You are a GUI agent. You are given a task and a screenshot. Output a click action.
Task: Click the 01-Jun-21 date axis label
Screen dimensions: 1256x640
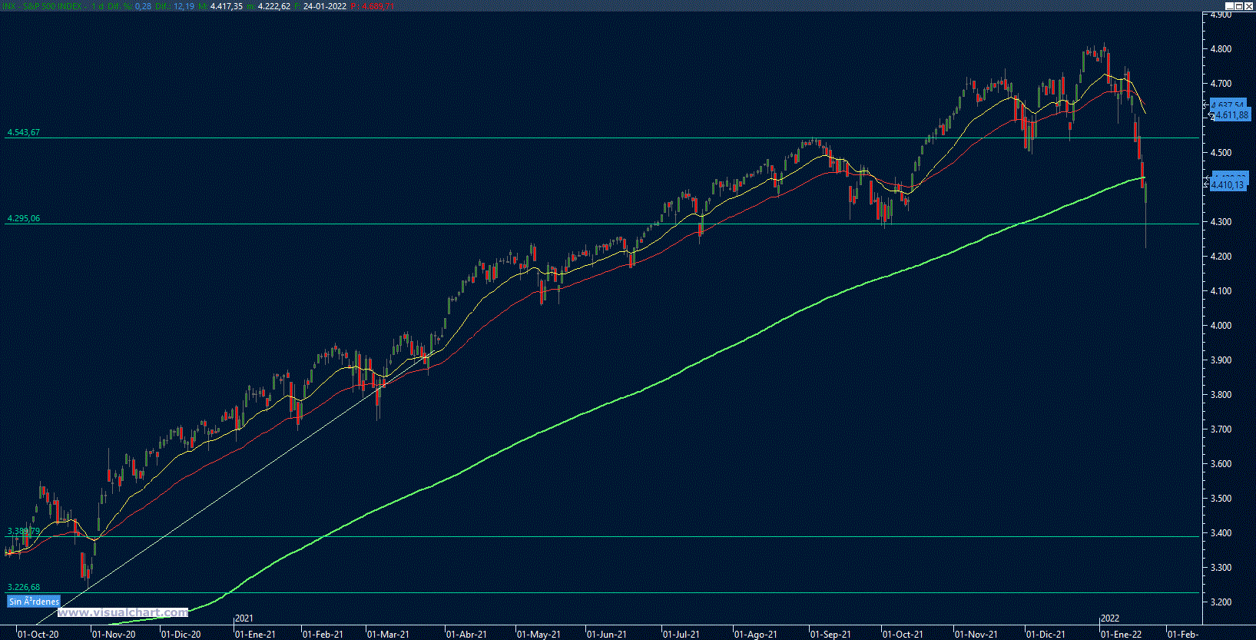(607, 634)
